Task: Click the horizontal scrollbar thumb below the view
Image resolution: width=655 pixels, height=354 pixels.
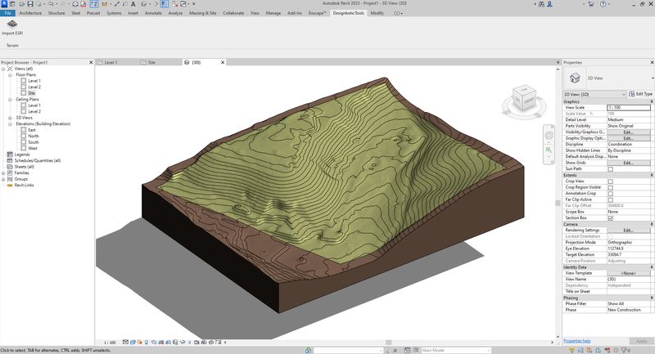Action: click(388, 343)
